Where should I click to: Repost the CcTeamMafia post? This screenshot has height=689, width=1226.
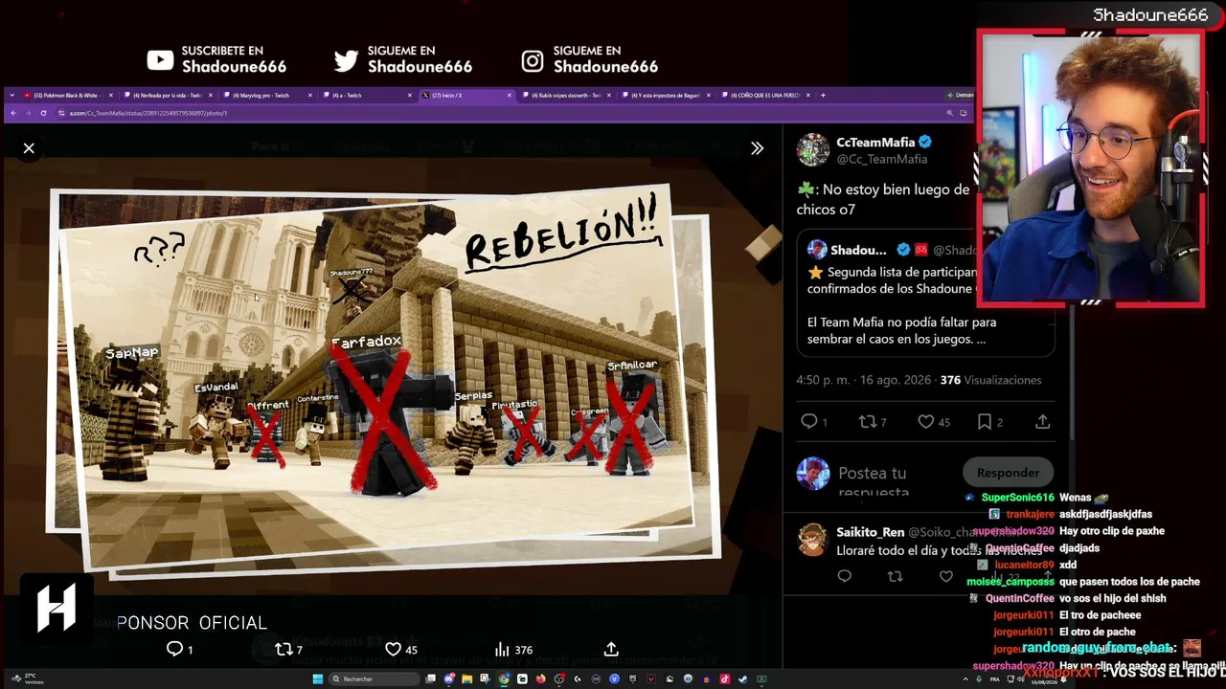pos(866,421)
